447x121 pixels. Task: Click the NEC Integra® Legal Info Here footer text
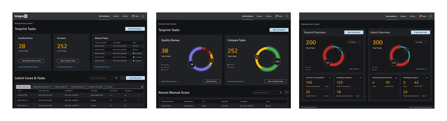click(x=309, y=107)
